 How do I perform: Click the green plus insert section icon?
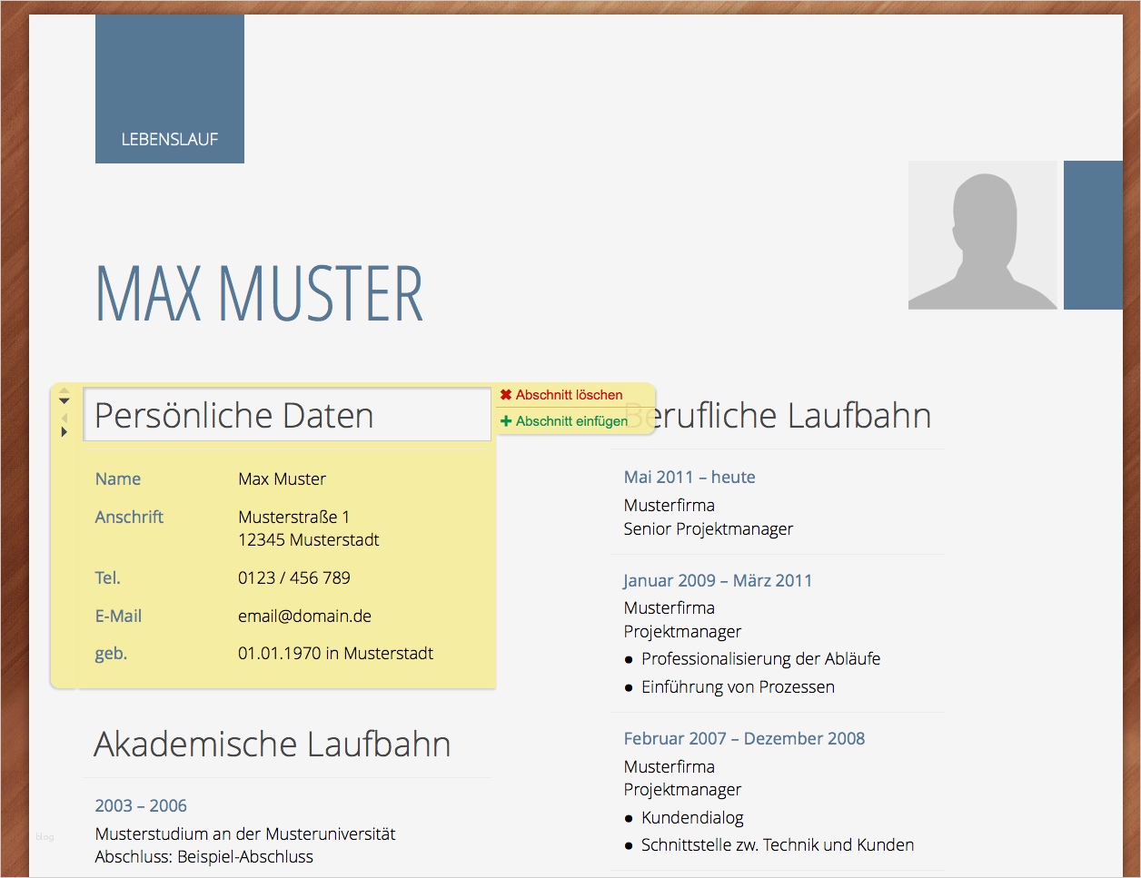[x=507, y=420]
